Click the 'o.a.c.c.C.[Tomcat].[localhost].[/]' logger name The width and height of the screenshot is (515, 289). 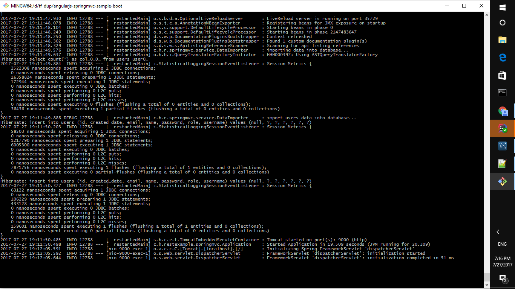(x=198, y=249)
